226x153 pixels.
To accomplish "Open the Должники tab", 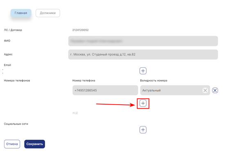I will click(x=48, y=13).
